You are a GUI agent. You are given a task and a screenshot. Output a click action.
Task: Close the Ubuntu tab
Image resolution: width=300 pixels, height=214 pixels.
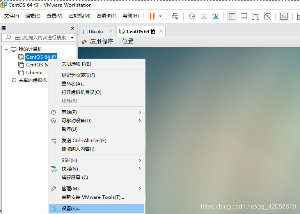(x=111, y=31)
